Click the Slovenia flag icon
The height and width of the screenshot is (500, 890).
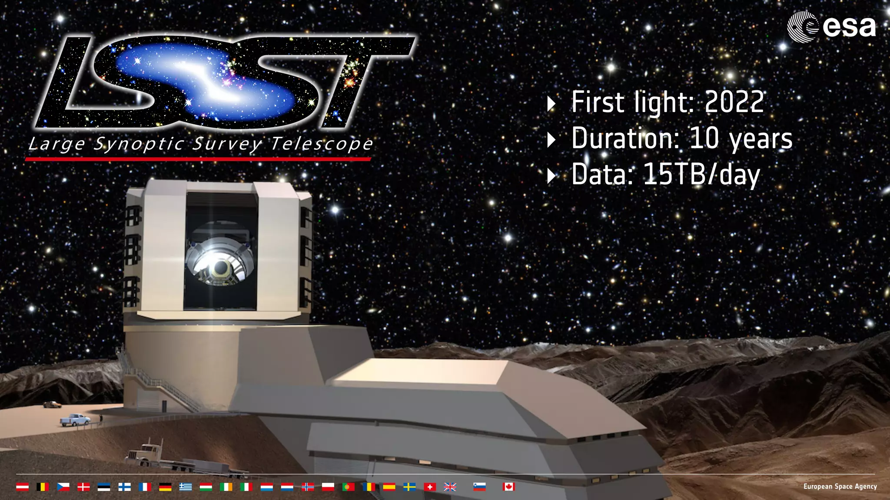pyautogui.click(x=479, y=487)
